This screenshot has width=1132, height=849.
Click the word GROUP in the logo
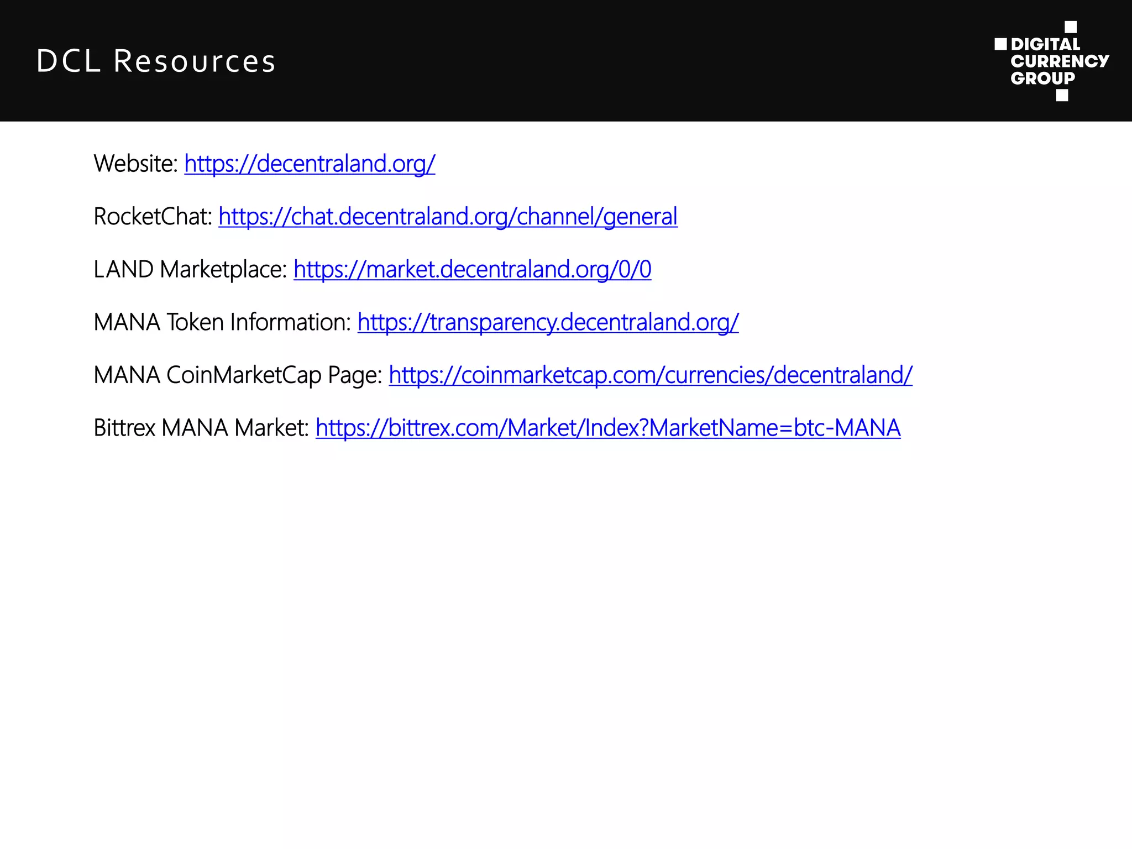[x=1043, y=78]
